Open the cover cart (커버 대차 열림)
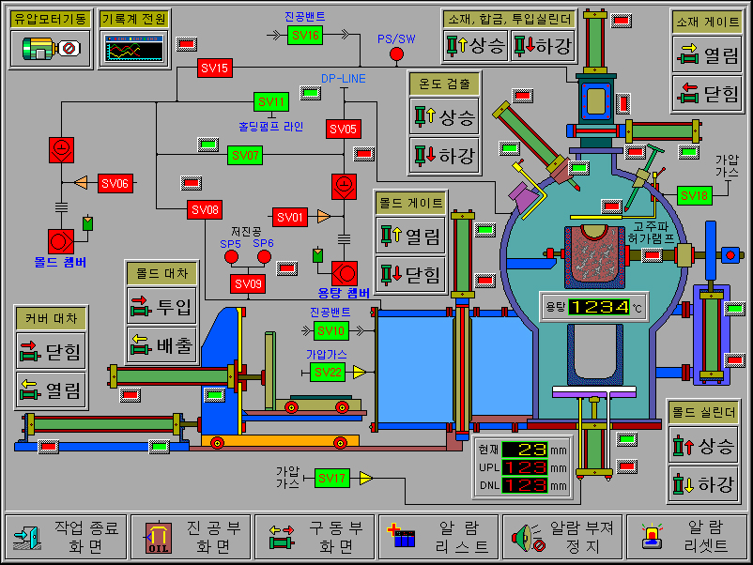This screenshot has height=565, width=753. (x=52, y=389)
